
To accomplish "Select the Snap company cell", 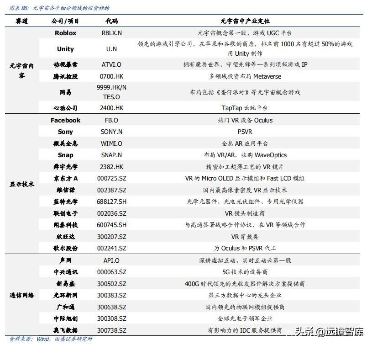I will 65,155.
